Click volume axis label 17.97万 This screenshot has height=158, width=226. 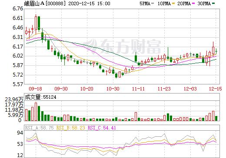click(x=14, y=105)
